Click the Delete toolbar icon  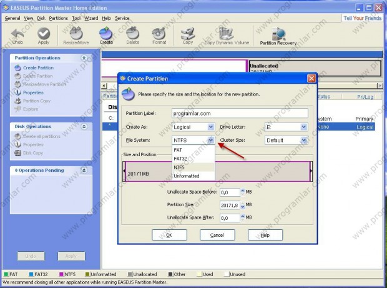[133, 33]
